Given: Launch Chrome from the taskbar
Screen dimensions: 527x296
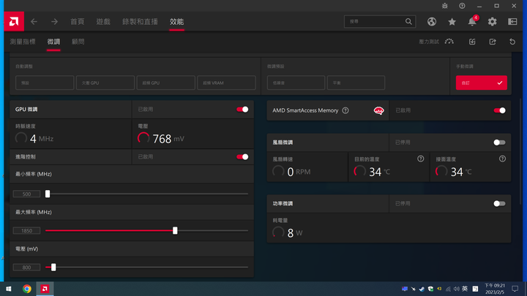Looking at the screenshot, I should coord(27,289).
